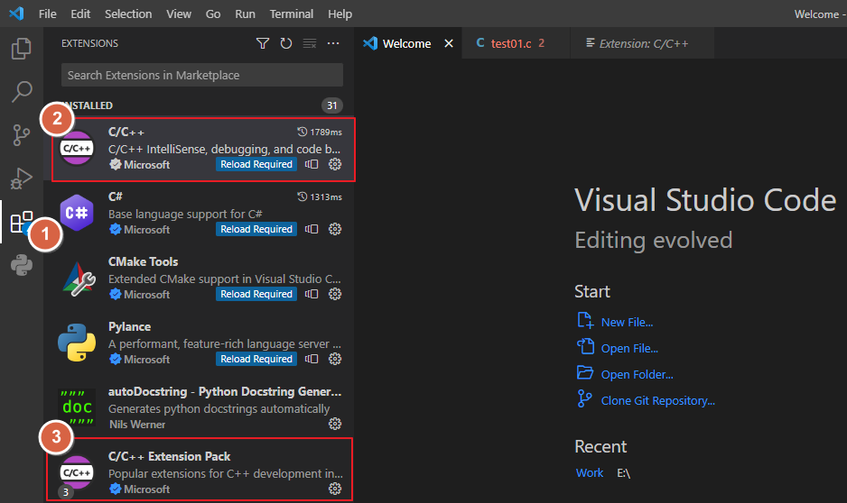Open manage gear for CMake Tools
The width and height of the screenshot is (847, 503).
335,294
